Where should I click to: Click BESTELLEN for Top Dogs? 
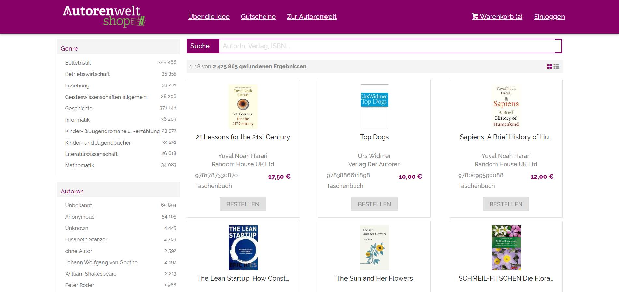click(374, 204)
